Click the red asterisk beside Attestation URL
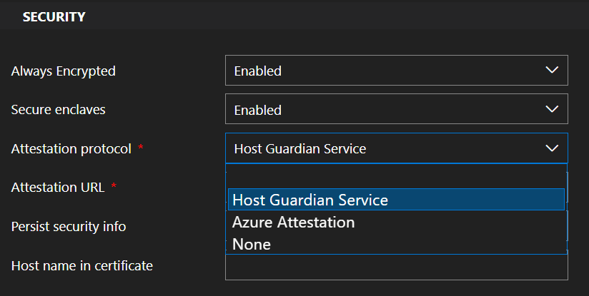This screenshot has width=589, height=296. click(114, 187)
